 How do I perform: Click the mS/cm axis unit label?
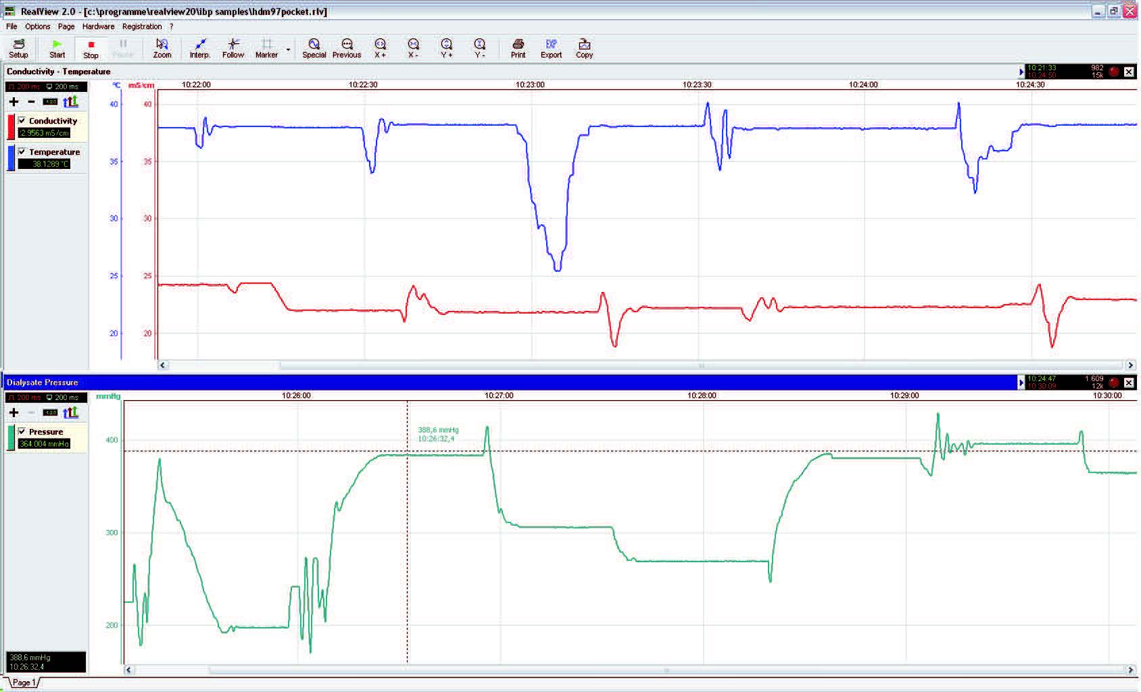click(x=141, y=85)
